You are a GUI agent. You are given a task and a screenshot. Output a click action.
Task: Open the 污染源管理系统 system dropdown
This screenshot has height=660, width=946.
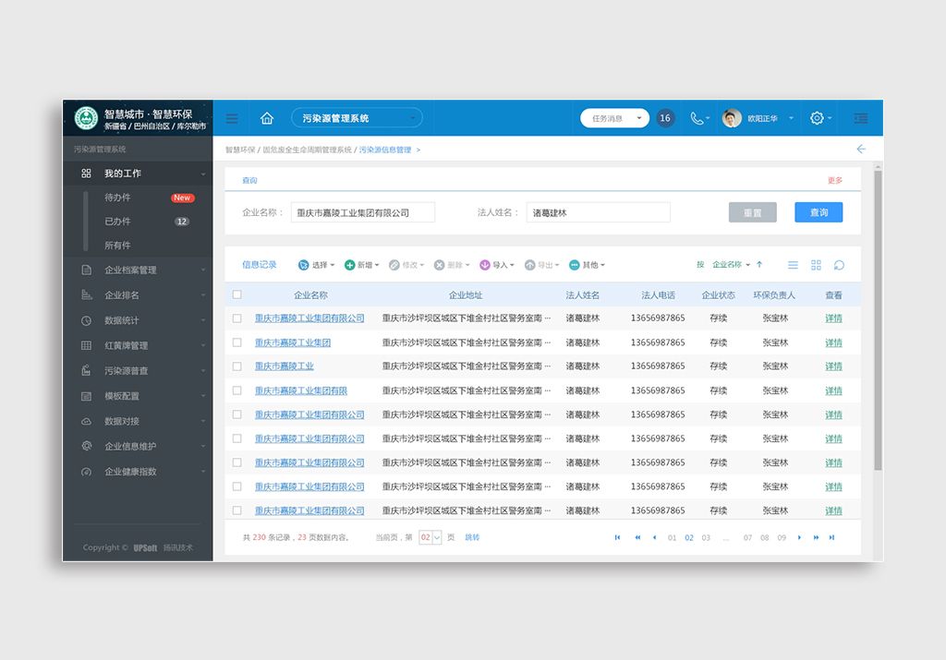357,118
